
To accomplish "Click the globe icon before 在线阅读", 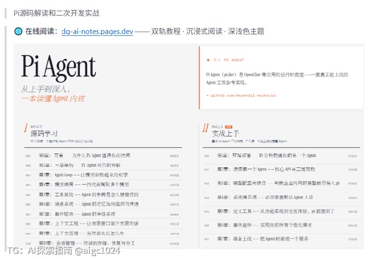I will 18,31.
